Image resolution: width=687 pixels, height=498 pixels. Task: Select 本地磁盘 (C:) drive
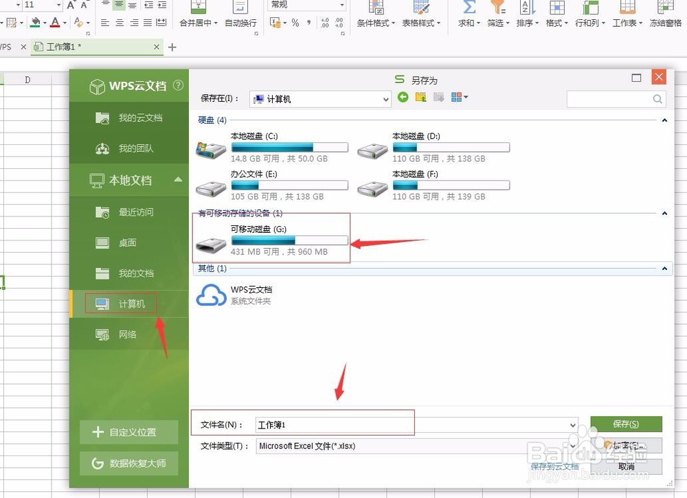[272, 148]
